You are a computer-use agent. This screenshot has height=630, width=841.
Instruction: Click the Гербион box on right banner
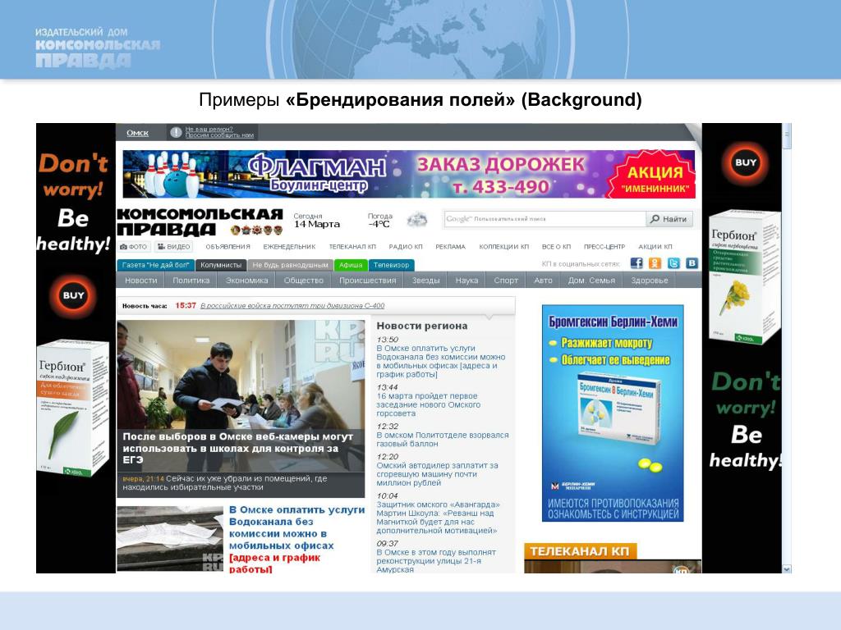click(744, 277)
